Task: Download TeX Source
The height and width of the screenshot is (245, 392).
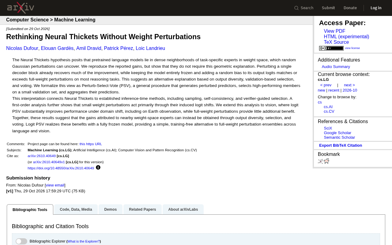Action: (336, 42)
